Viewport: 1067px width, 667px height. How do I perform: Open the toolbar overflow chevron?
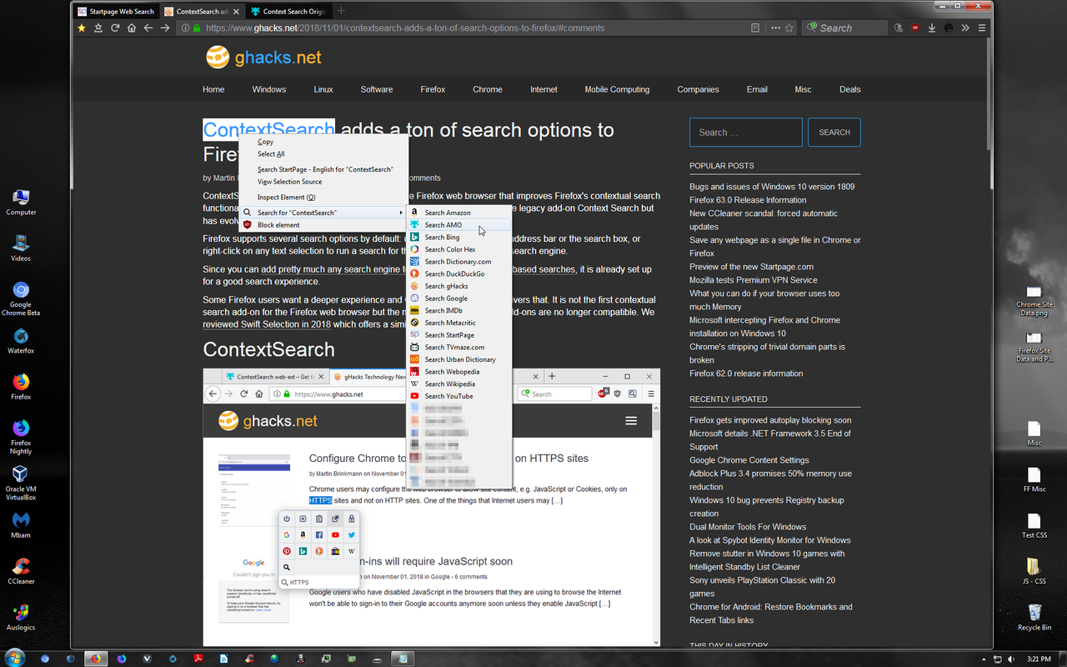click(x=965, y=28)
